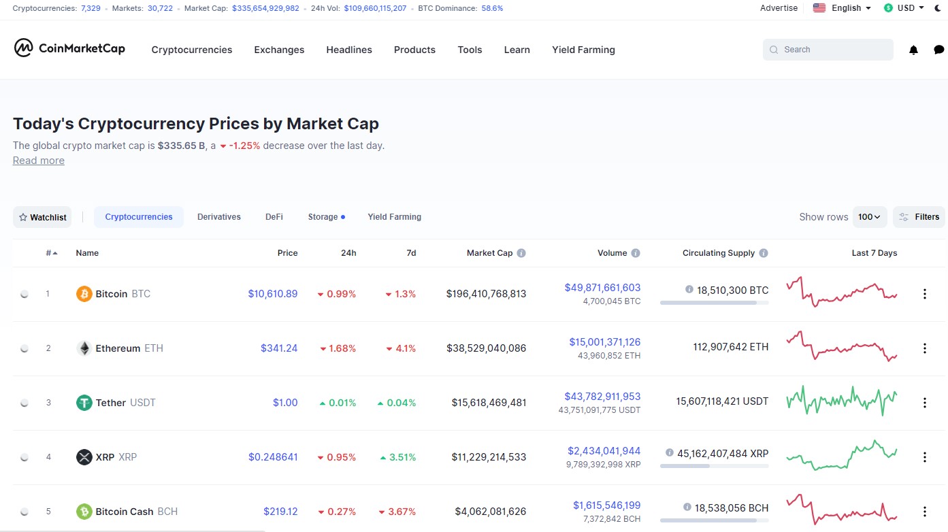This screenshot has width=948, height=532.
Task: Open the Ethereum 7-day sparkline chart
Action: click(842, 346)
